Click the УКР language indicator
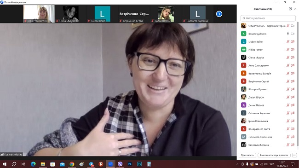299x168 pixels. click(x=272, y=164)
